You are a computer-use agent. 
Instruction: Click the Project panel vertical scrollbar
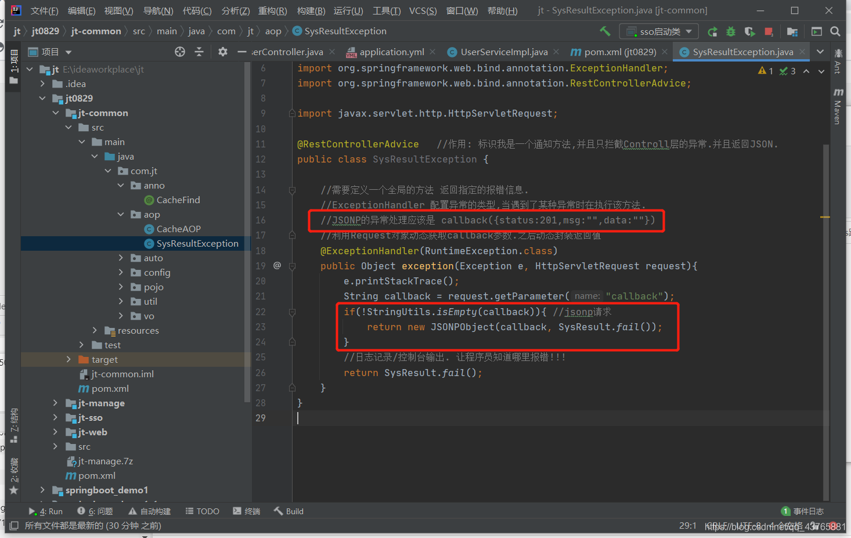[248, 232]
